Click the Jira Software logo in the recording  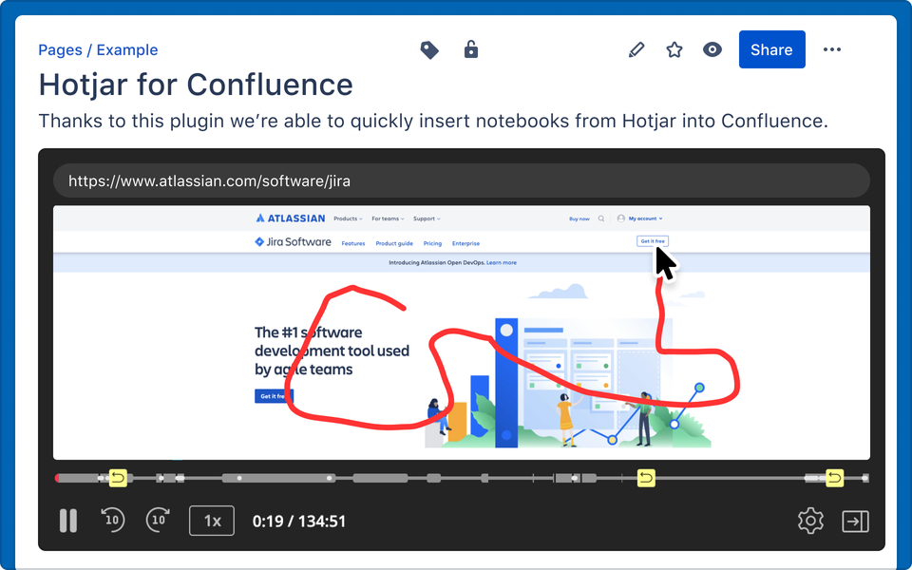pos(294,242)
